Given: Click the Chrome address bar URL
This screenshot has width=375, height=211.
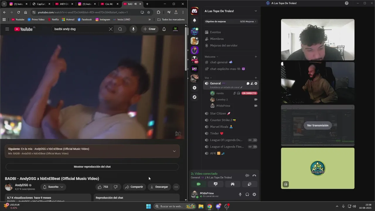Looking at the screenshot, I should point(83,12).
